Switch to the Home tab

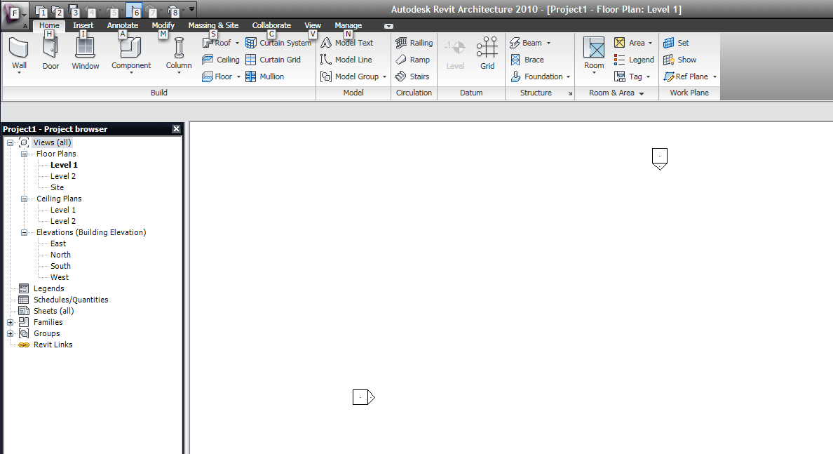[x=49, y=25]
